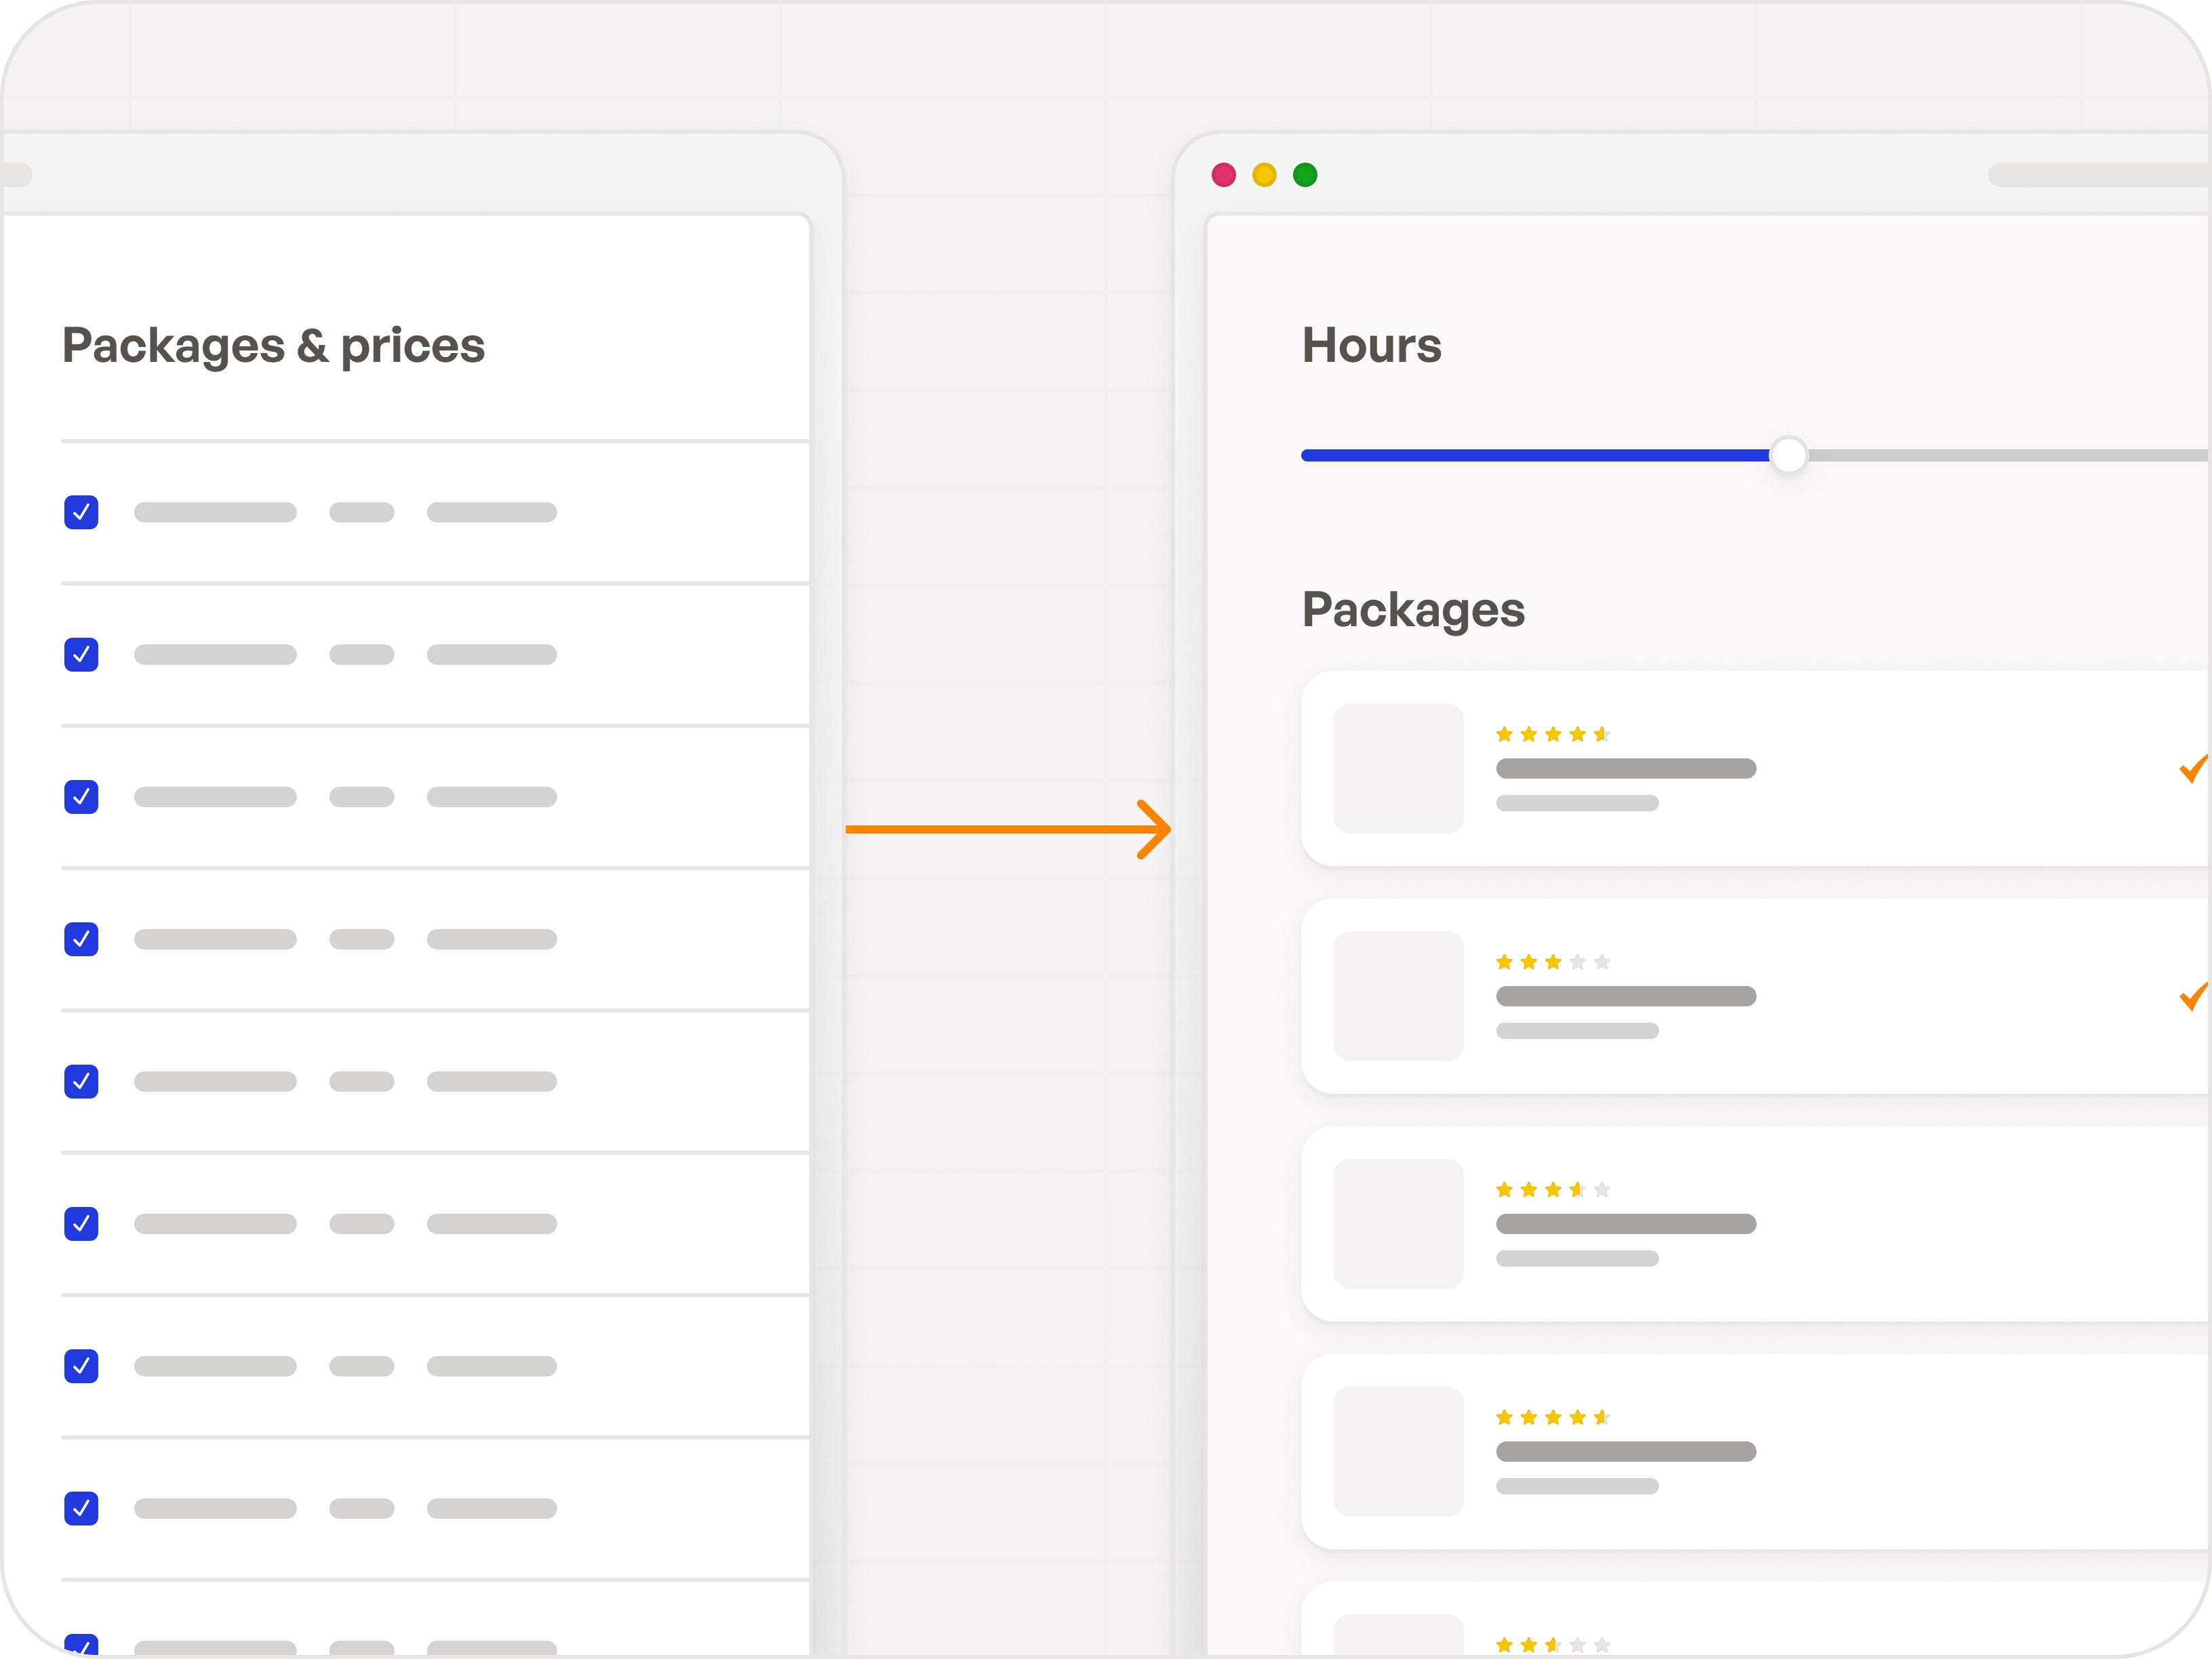Screen dimensions: 2212x1659
Task: Click the yellow traffic light button in the window header
Action: (x=1264, y=174)
